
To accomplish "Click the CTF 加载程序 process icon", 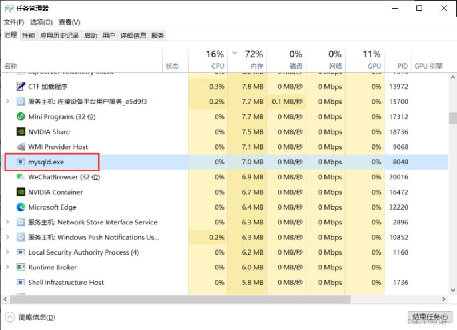I will pos(20,87).
